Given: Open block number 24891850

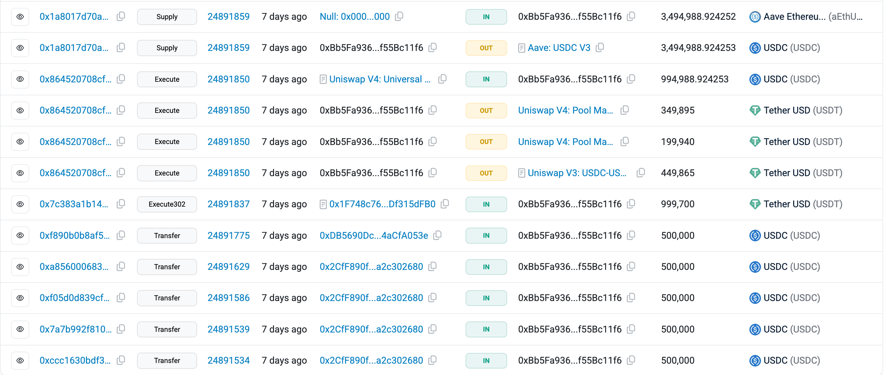Looking at the screenshot, I should pyautogui.click(x=228, y=79).
